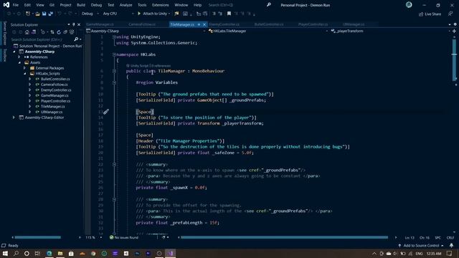Click the Save All toolbar icon
Screen dimensions: 459x258
(50, 14)
